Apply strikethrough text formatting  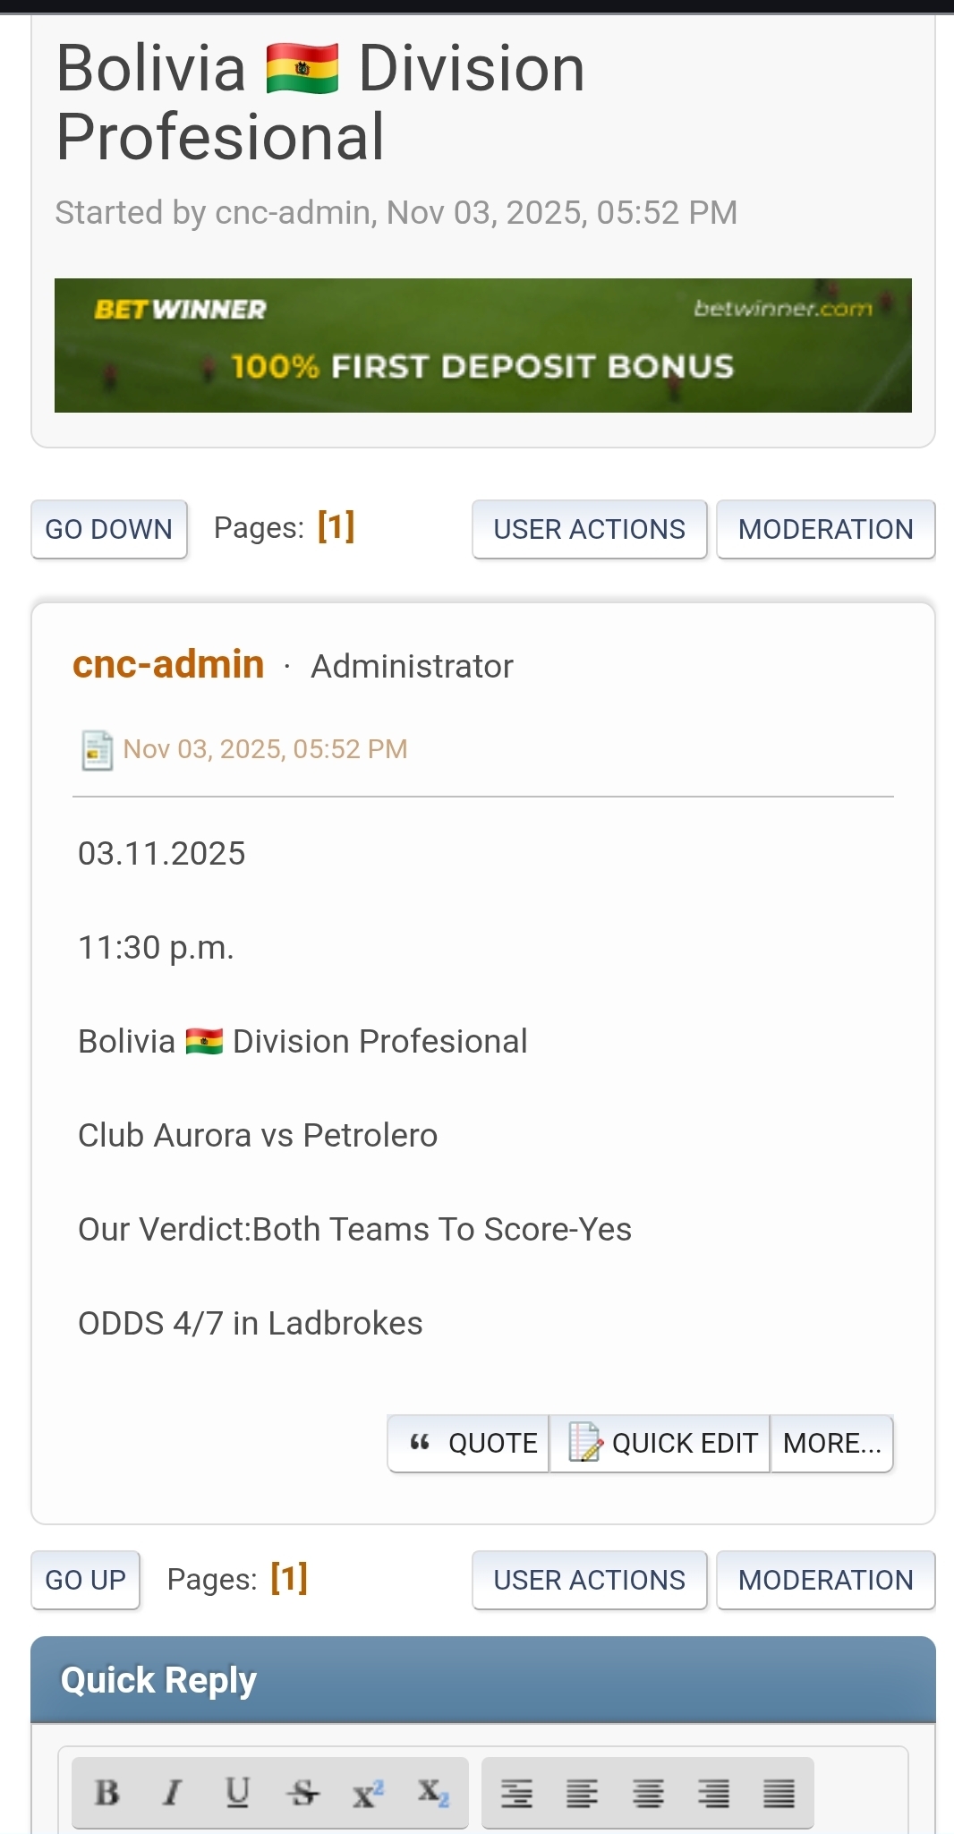[x=303, y=1792]
